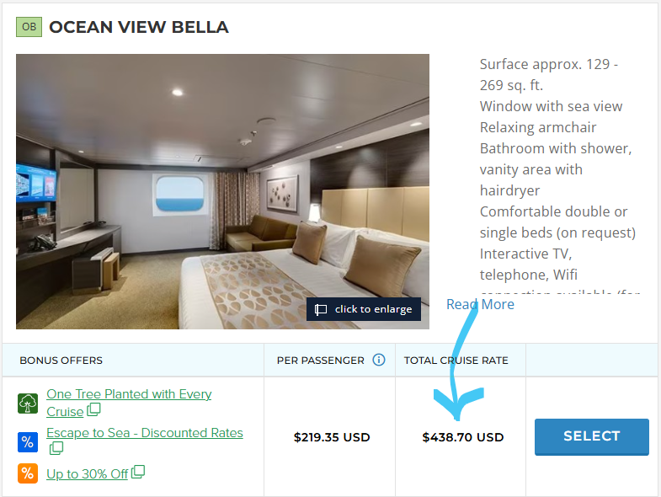Click the orange percent discount icon

[28, 473]
